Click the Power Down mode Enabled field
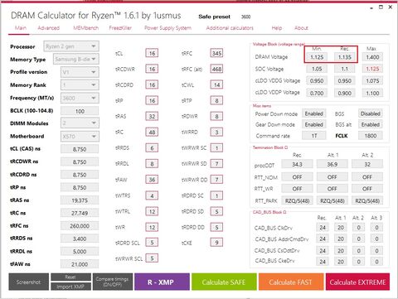 [314, 113]
